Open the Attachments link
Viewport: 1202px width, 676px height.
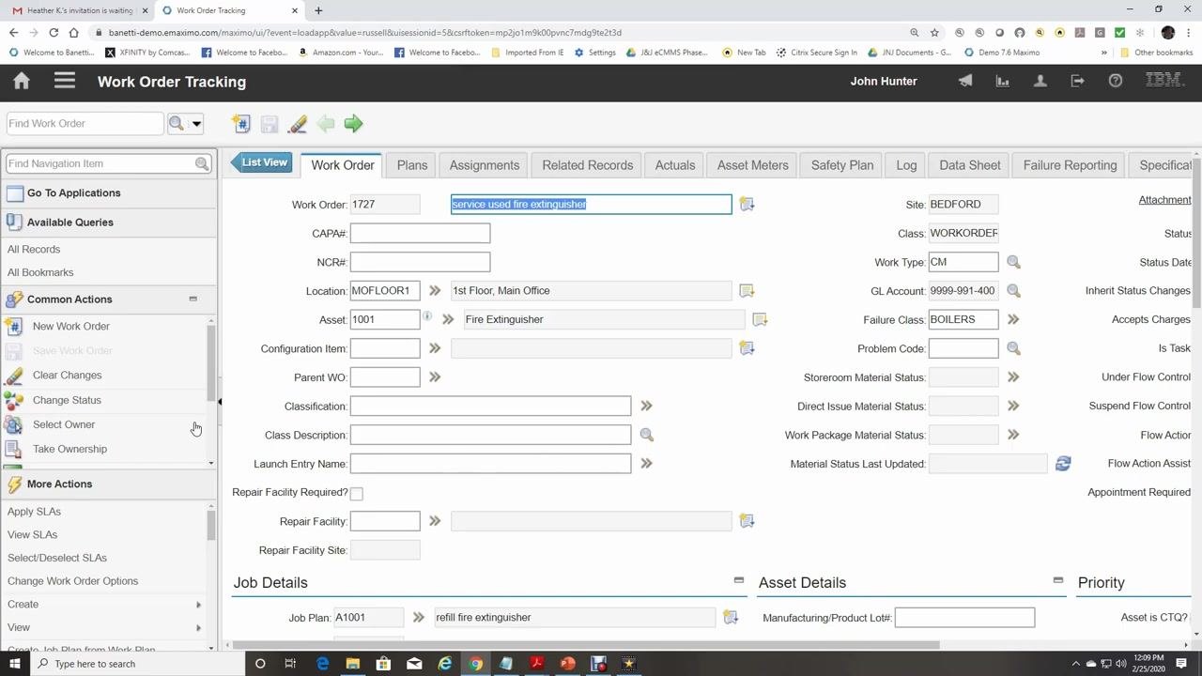pyautogui.click(x=1164, y=200)
